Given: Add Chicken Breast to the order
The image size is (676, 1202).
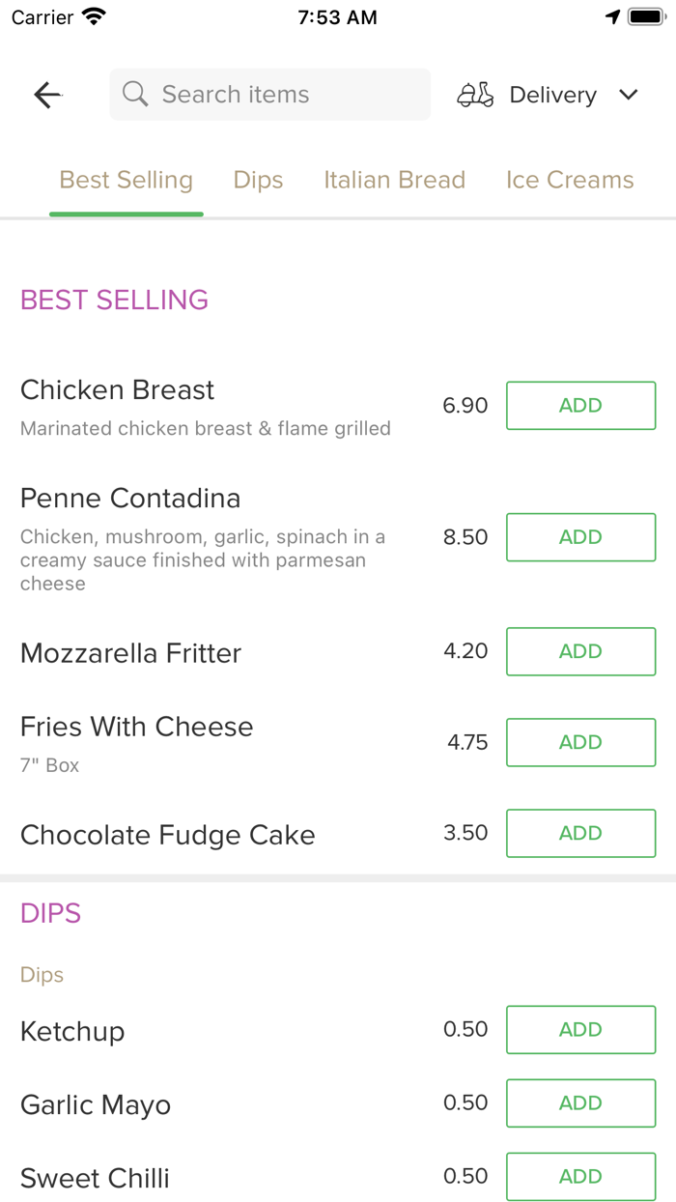Looking at the screenshot, I should [x=580, y=406].
